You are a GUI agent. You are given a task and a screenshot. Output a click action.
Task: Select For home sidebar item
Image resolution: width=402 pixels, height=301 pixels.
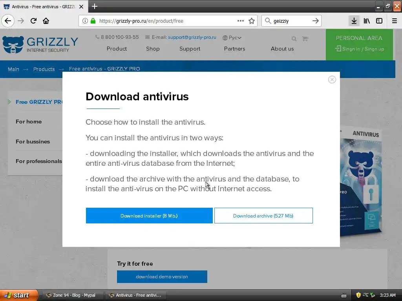[x=29, y=121]
